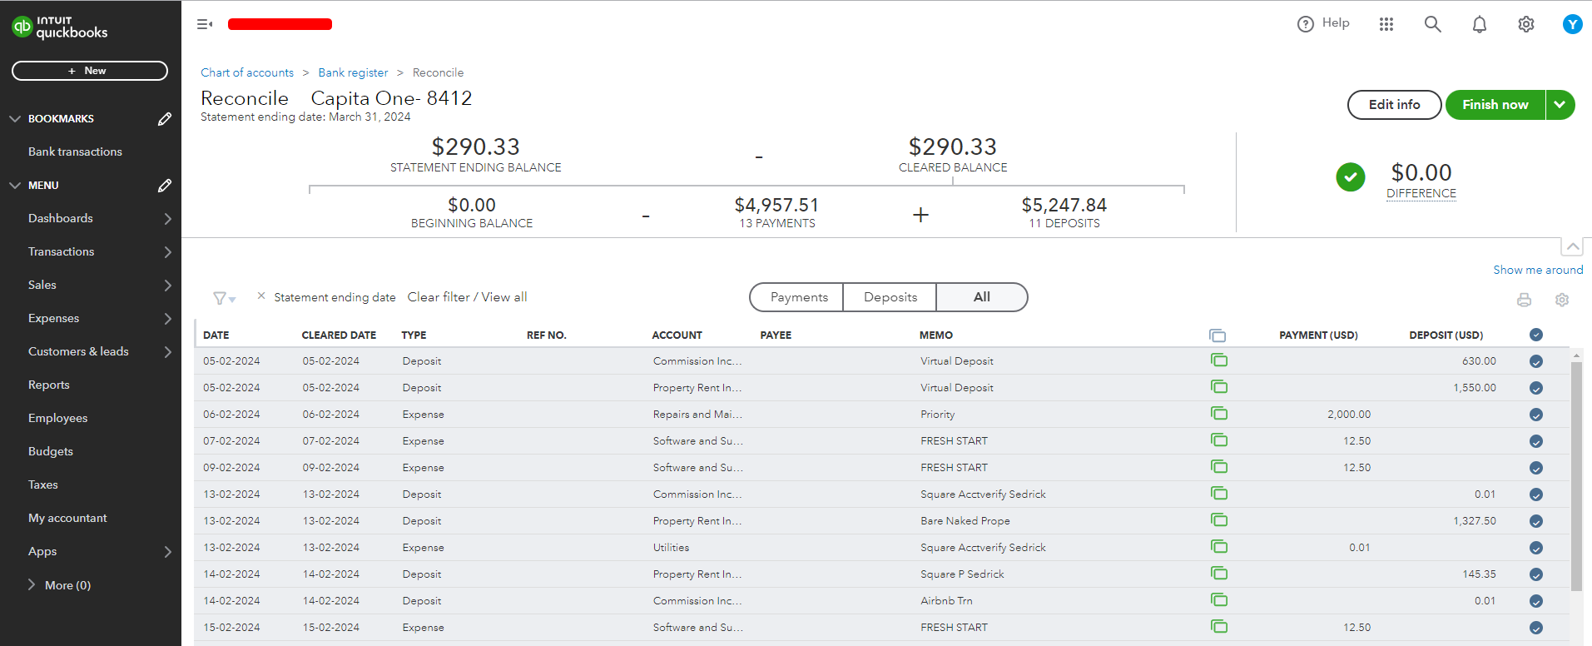Screen dimensions: 1592x646
Task: Open Reports in sidebar
Action: point(49,385)
